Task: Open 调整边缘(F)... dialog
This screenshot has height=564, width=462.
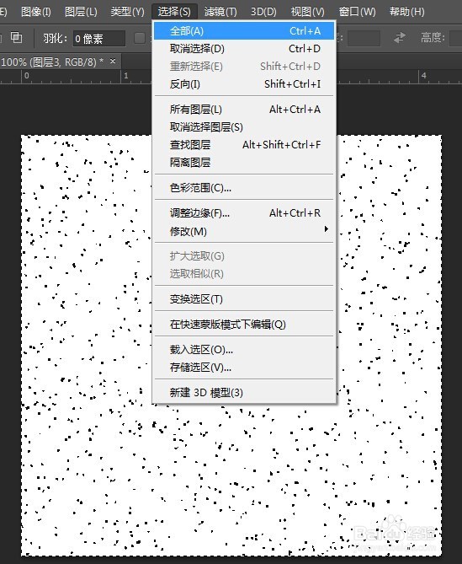Action: (244, 213)
